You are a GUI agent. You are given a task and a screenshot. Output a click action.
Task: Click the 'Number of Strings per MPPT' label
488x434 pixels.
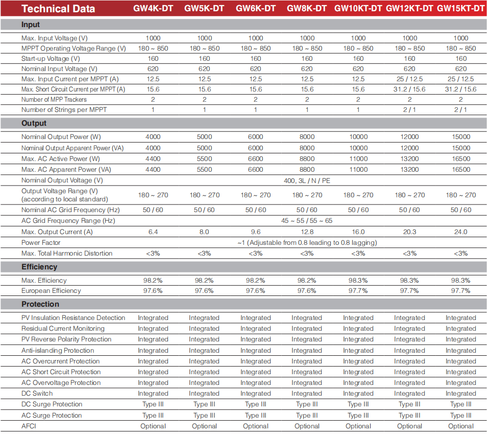64,110
